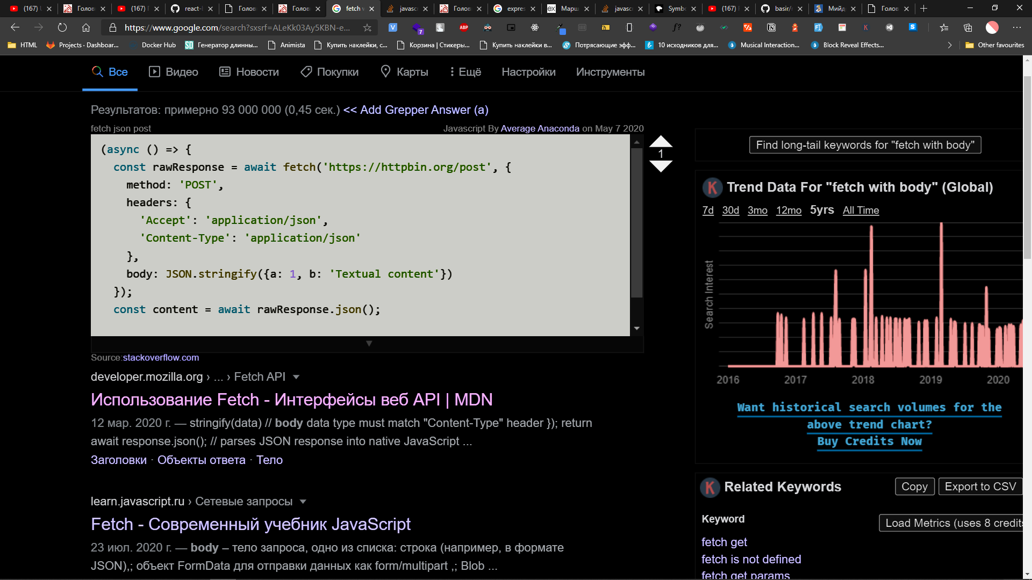The height and width of the screenshot is (580, 1032).
Task: Open the Docker Hub bookmark
Action: [x=153, y=45]
